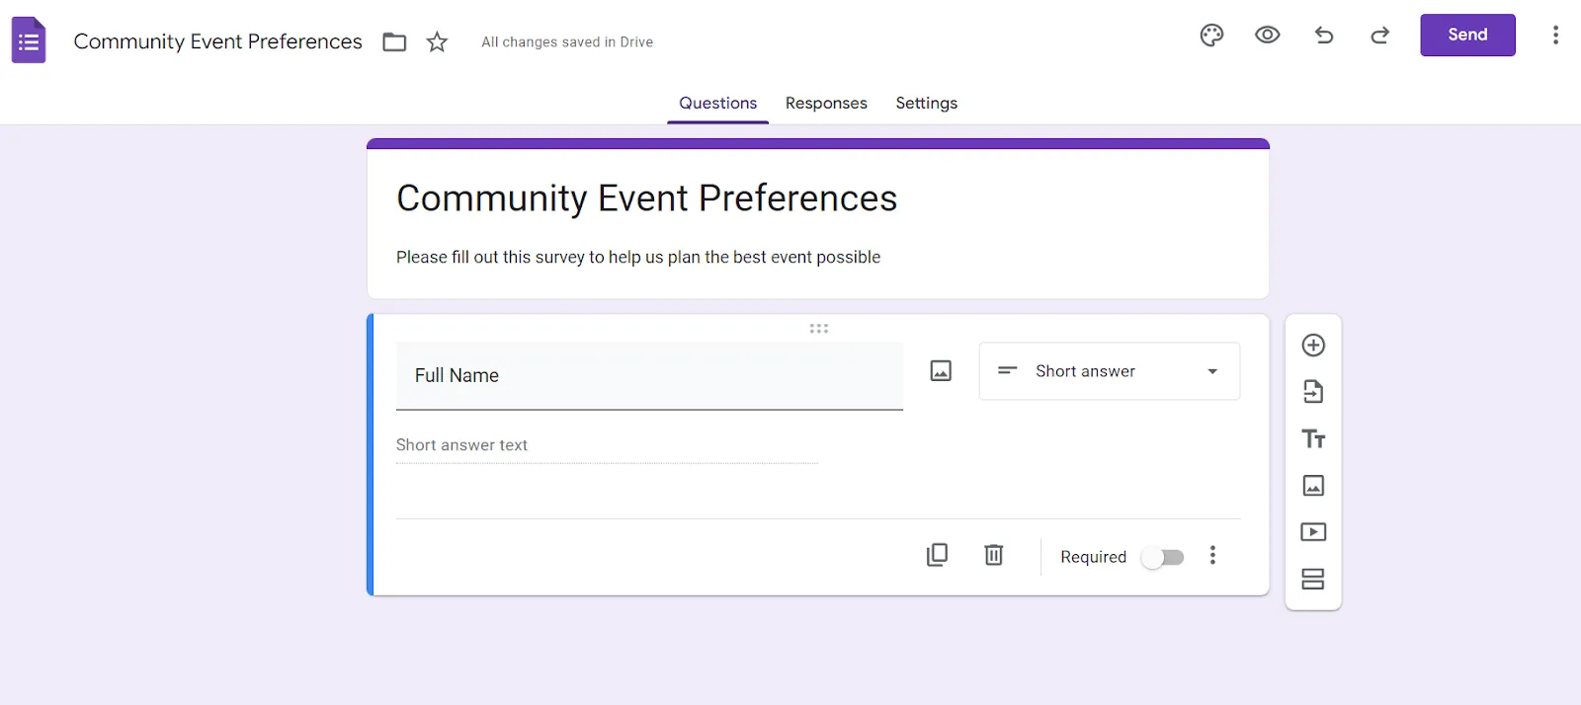Edit the Full Name question title
The image size is (1581, 705).
pyautogui.click(x=649, y=376)
